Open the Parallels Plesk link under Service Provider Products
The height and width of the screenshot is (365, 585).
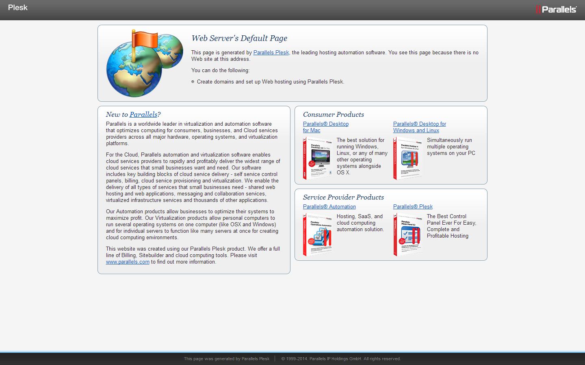(x=412, y=206)
